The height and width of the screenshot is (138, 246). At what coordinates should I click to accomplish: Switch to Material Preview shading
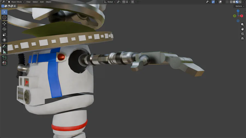pyautogui.click(x=237, y=2)
